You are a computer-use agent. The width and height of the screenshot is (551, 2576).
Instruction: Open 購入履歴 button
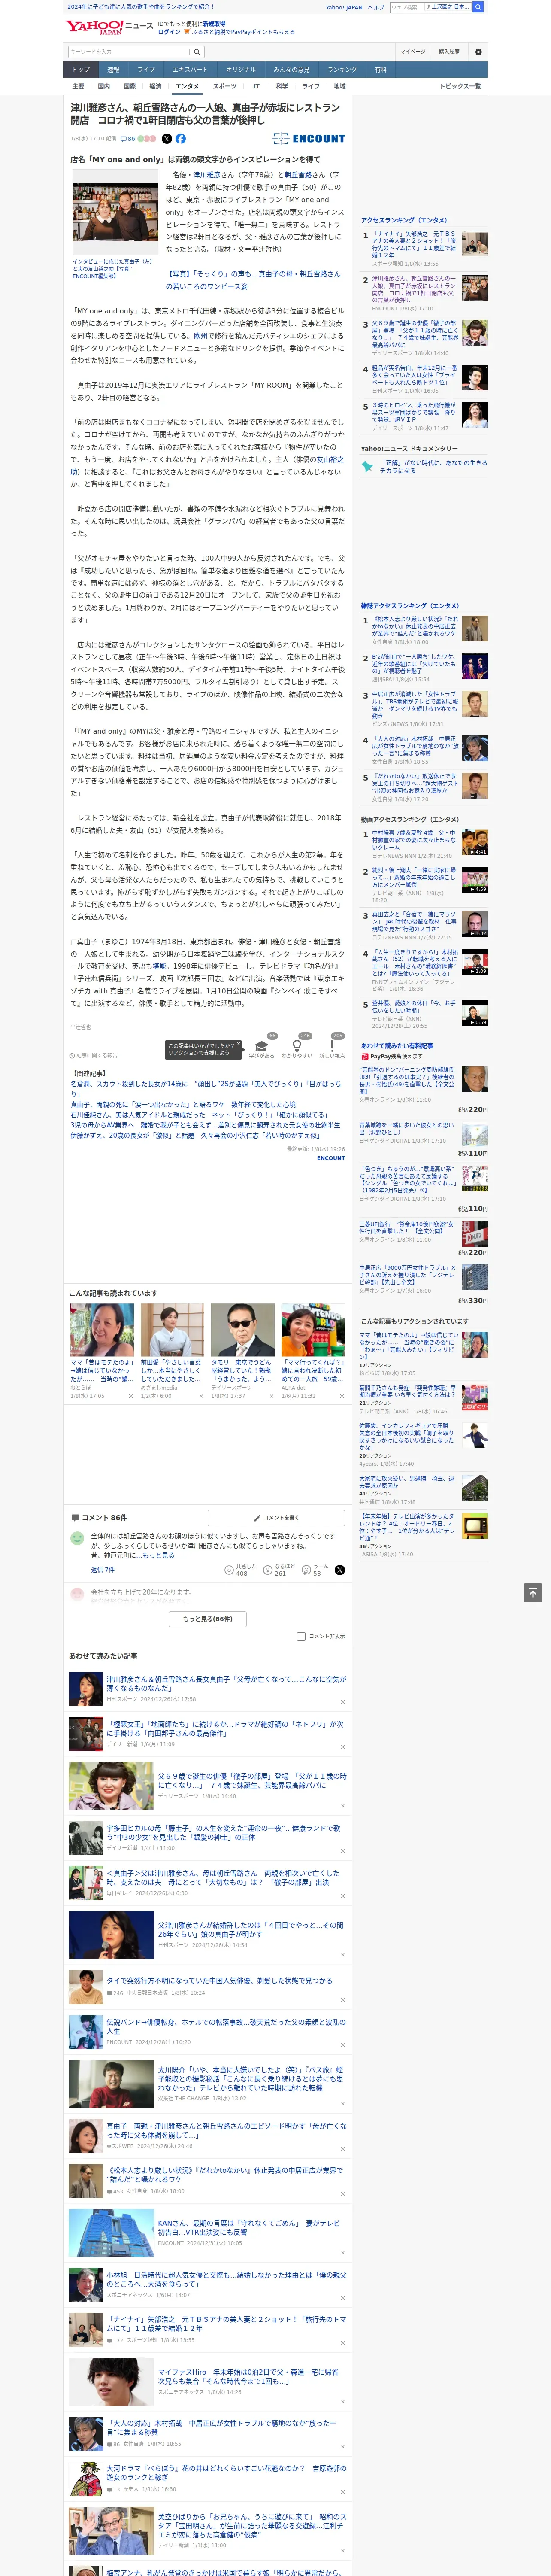449,51
